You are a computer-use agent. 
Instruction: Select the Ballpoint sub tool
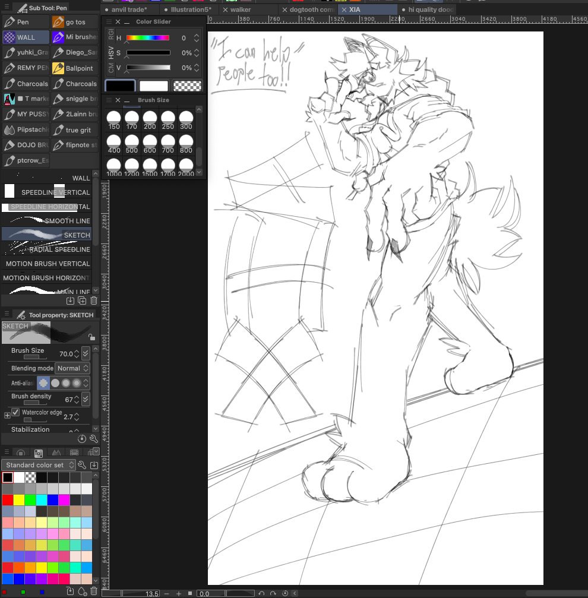(x=74, y=68)
